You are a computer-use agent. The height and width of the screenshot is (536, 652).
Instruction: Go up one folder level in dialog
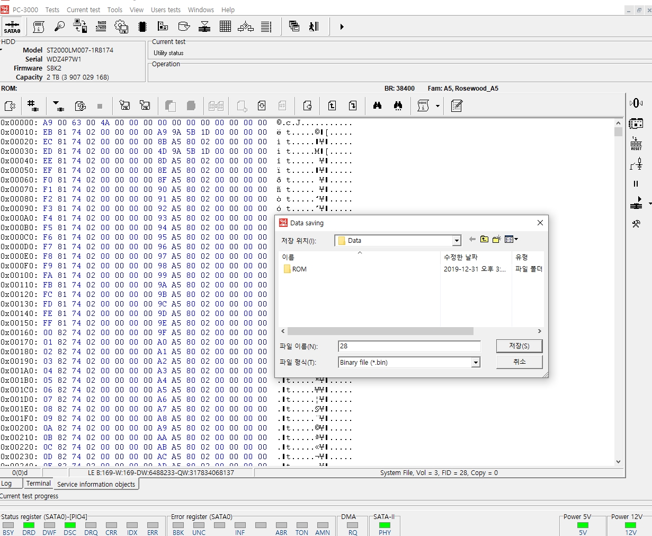pos(484,240)
